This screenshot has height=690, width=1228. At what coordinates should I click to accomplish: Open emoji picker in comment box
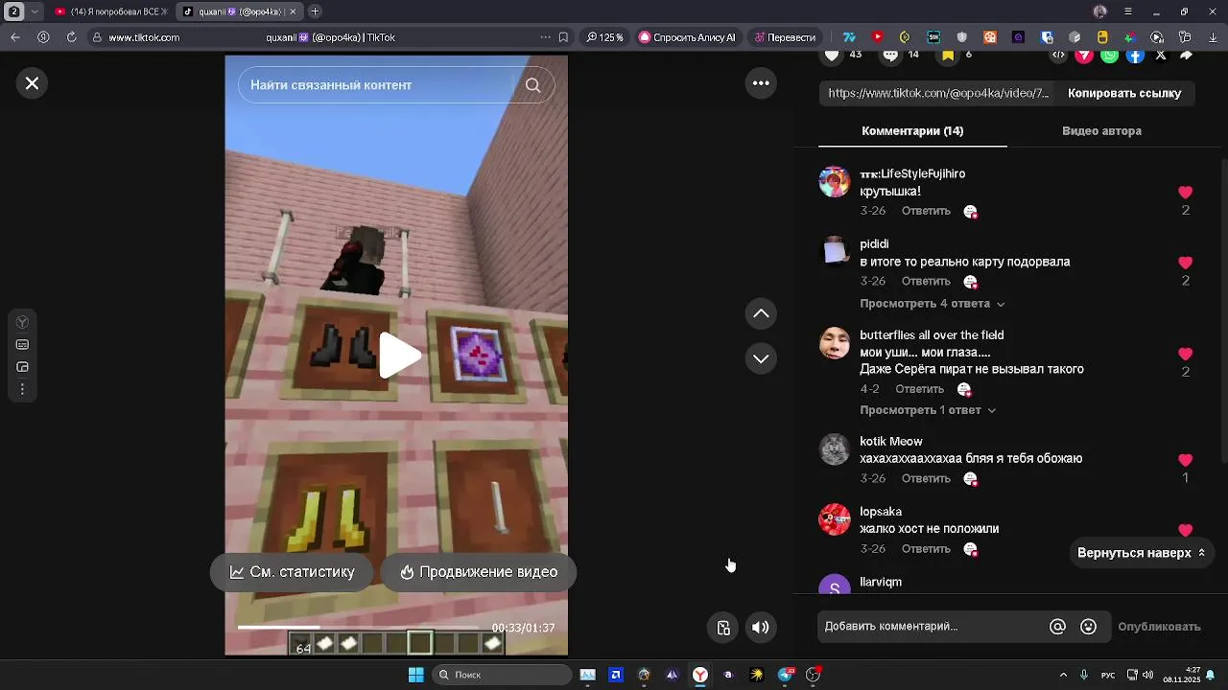(x=1088, y=627)
